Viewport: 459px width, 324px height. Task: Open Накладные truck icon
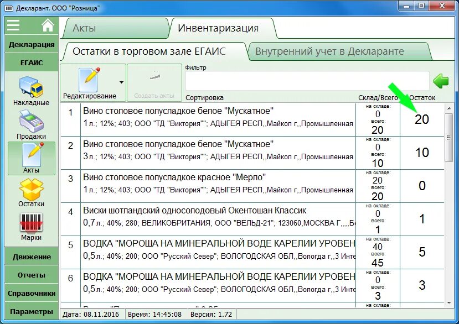click(32, 87)
